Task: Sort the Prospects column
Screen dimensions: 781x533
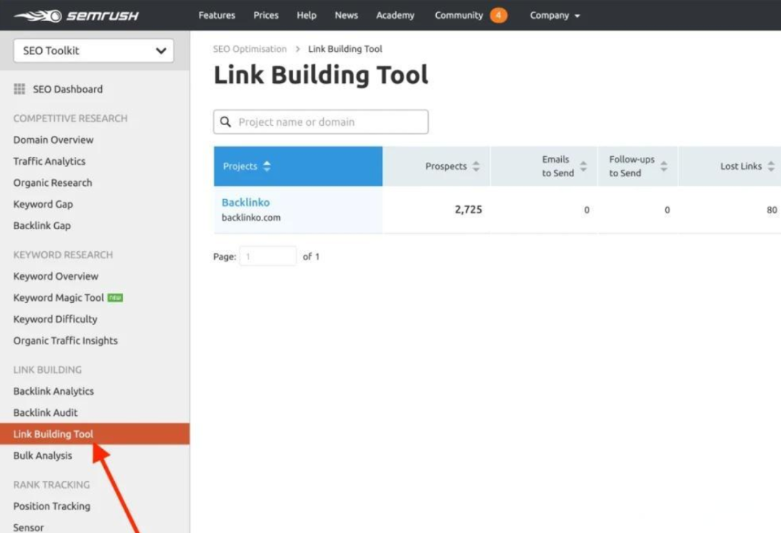Action: 476,166
